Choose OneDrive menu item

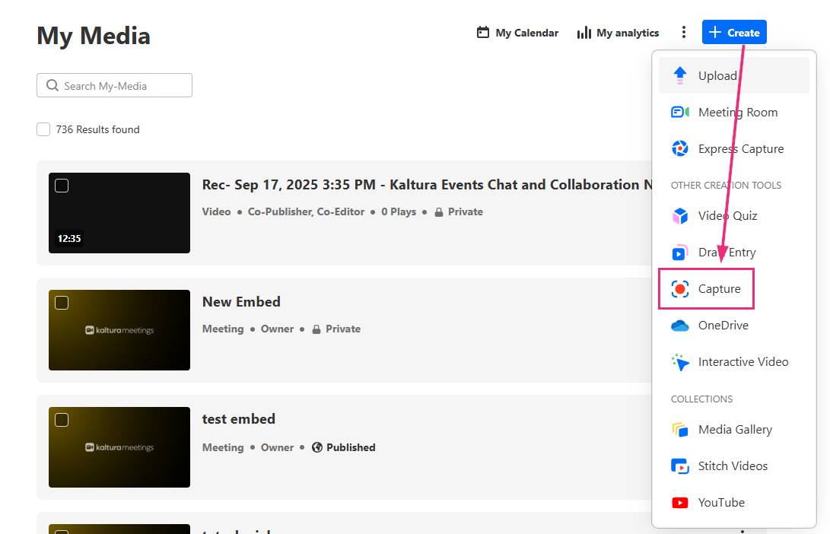tap(733, 326)
